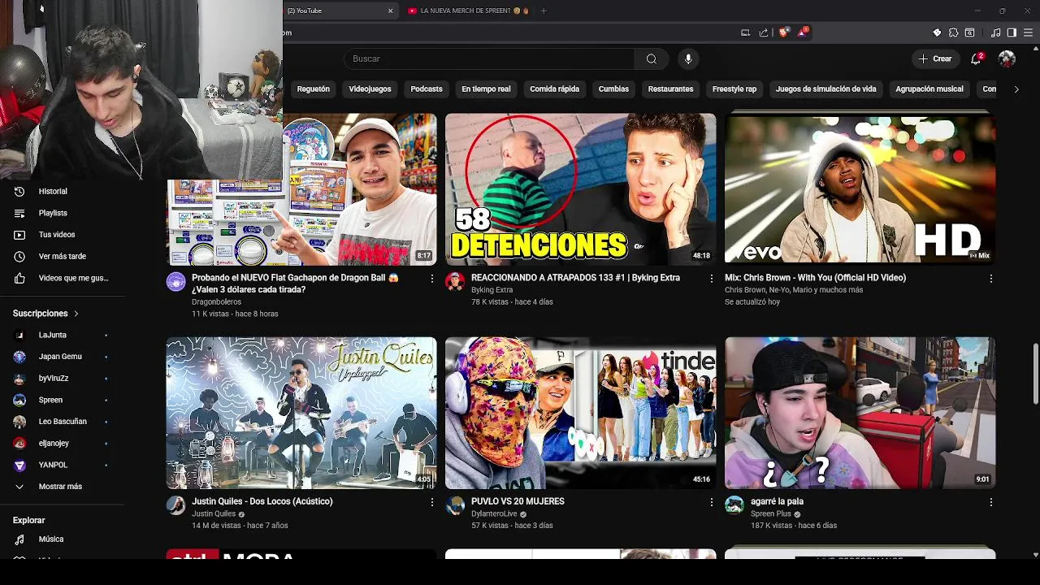The height and width of the screenshot is (585, 1040).
Task: Click the Brave Rewards triangle icon
Action: pos(803,32)
